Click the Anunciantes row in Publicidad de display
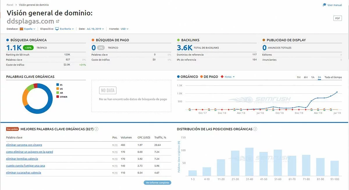This screenshot has width=349, height=190. 302,60
